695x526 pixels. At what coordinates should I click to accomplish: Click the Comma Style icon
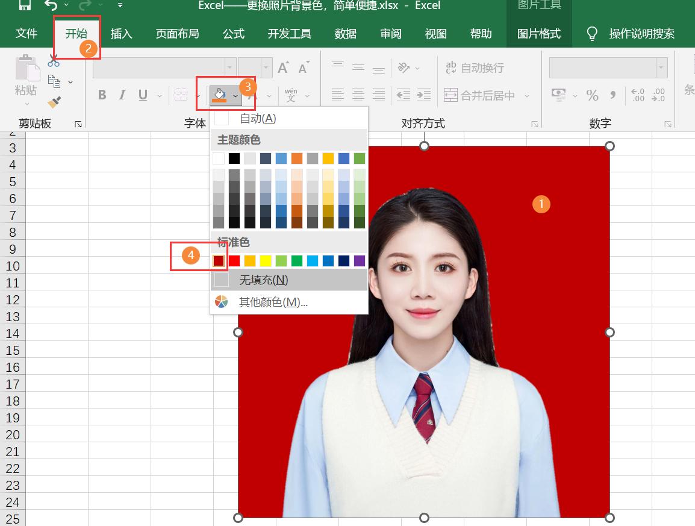(614, 95)
